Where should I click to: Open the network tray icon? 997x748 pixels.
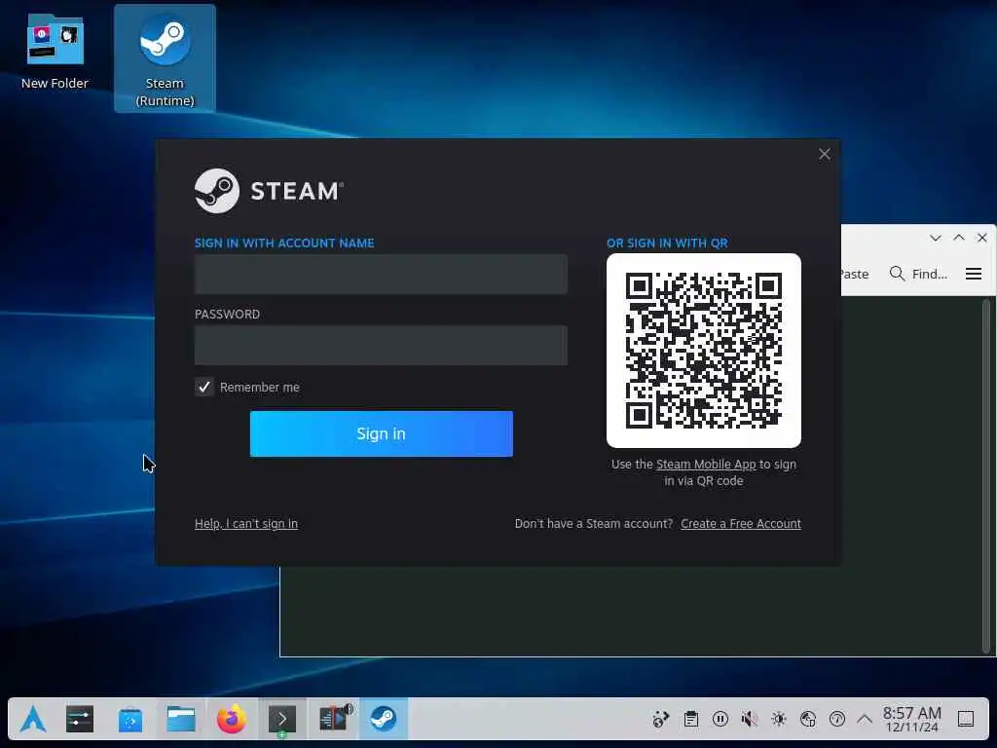(x=808, y=720)
